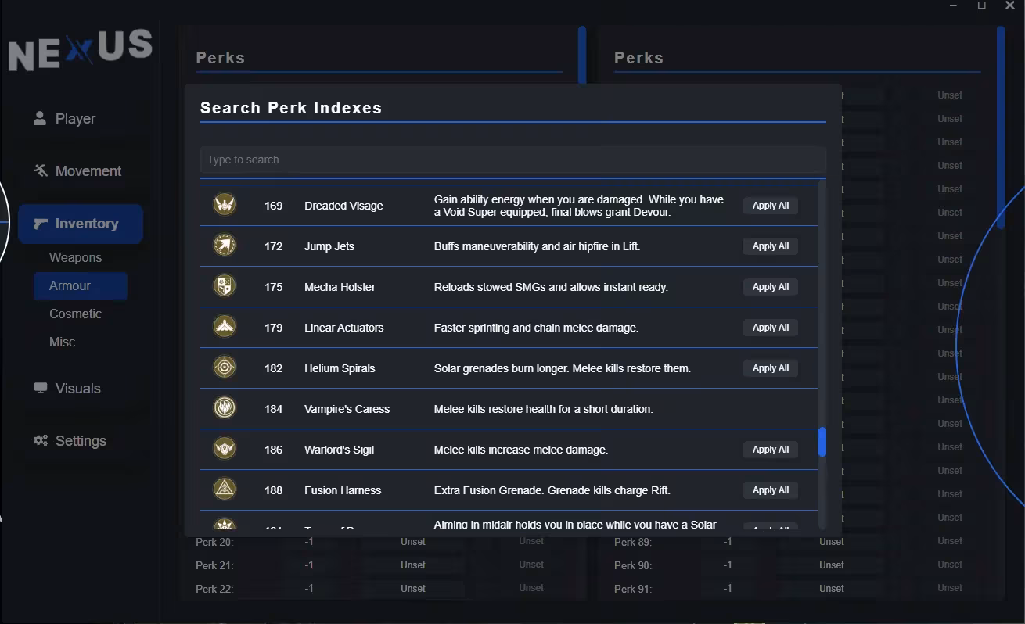
Task: Click perk index 179
Action: (273, 328)
